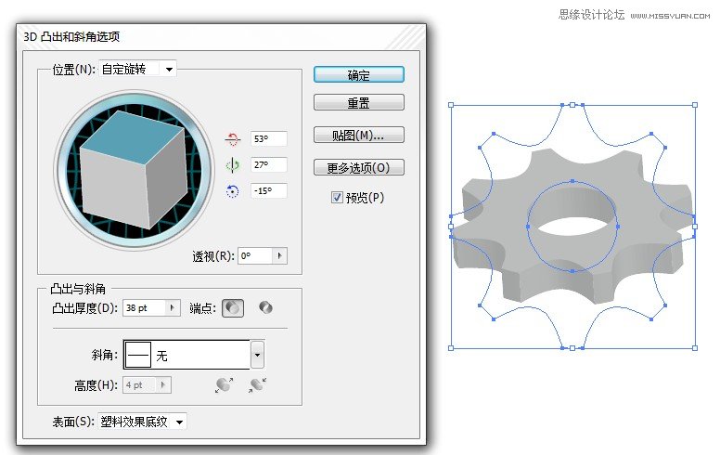Click bottom-right bounding box handle of gear
720x455 pixels.
coord(695,348)
